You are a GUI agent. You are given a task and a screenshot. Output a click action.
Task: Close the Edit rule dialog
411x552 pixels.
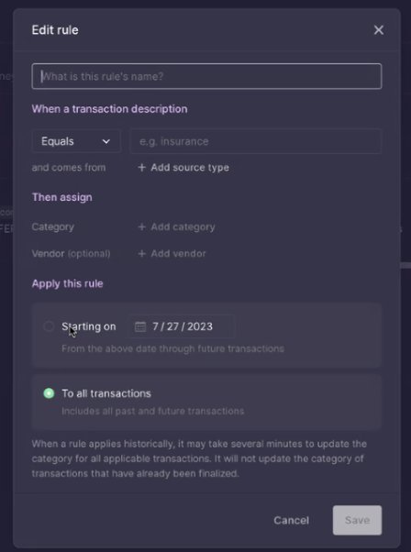(379, 30)
